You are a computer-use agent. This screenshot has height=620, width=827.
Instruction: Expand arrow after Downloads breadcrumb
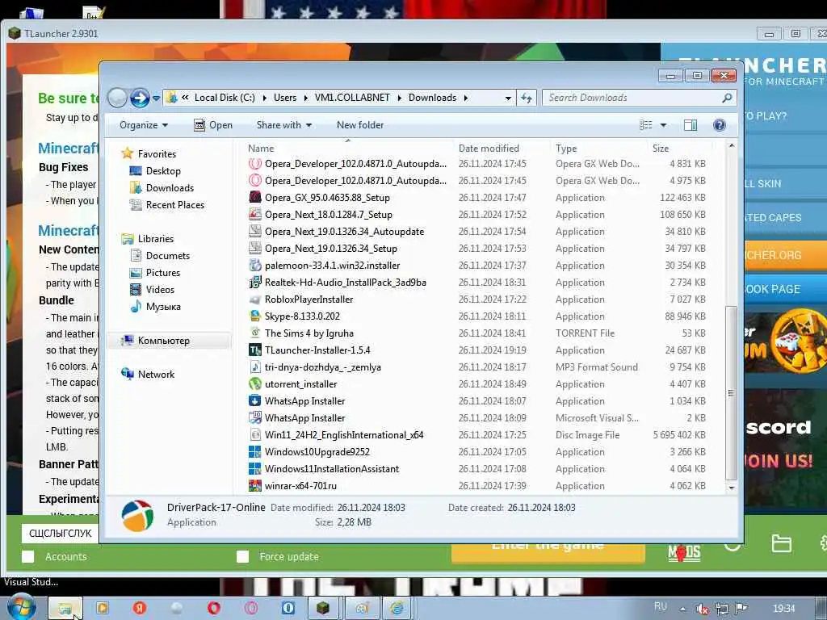(x=466, y=98)
